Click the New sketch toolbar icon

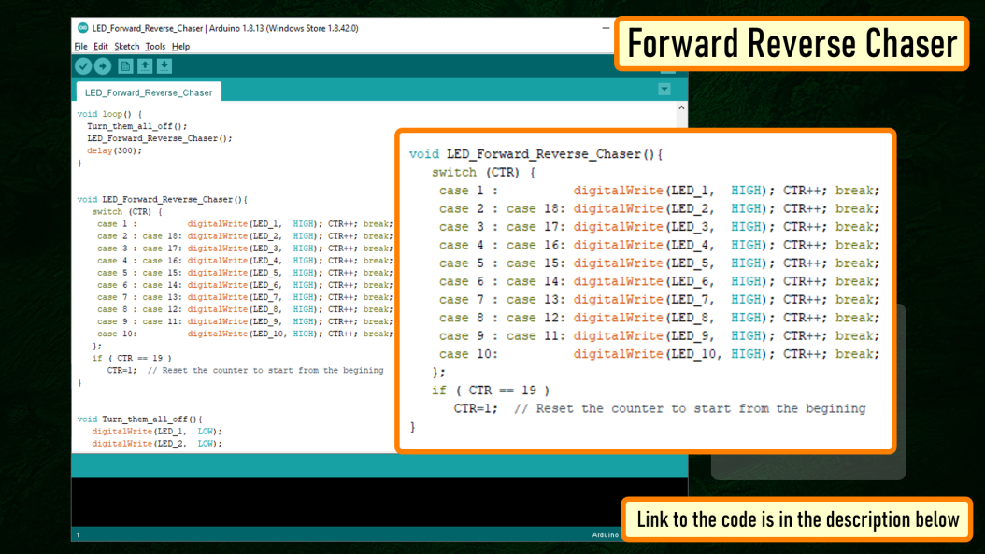pos(125,66)
